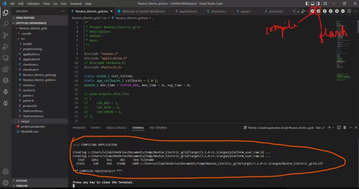Click Particle Compile application terminal task label

tap(284, 128)
